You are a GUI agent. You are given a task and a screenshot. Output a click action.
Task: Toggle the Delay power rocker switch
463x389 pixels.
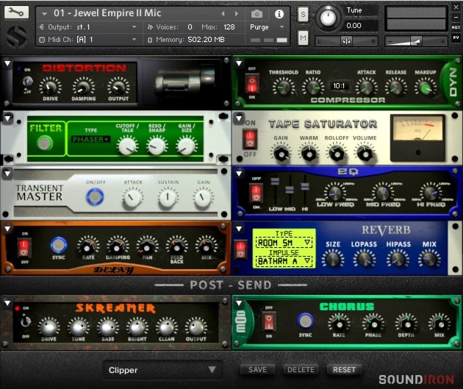coord(24,248)
